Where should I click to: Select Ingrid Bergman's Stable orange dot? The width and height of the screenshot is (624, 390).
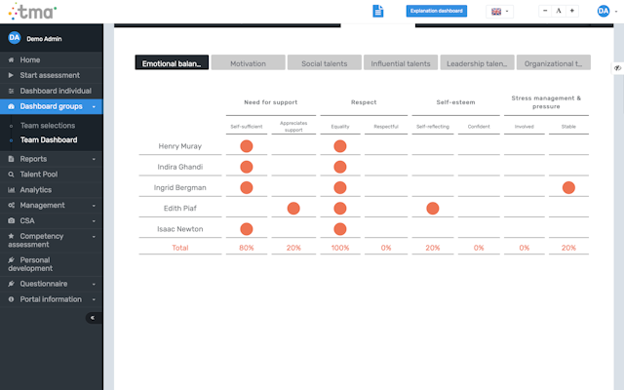coord(568,187)
